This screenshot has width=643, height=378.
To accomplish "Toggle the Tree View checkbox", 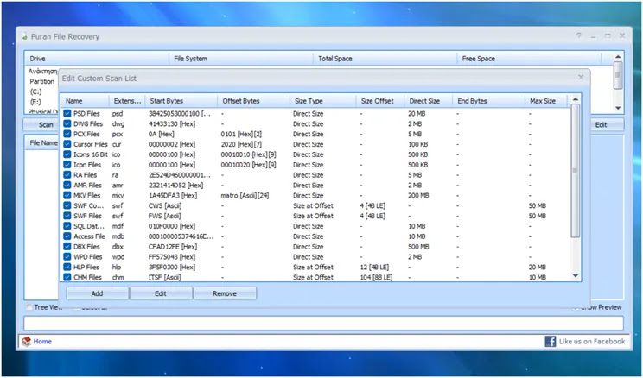I will [29, 307].
